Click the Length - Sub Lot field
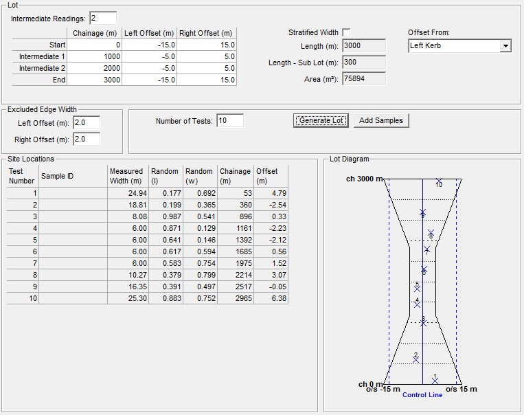The width and height of the screenshot is (524, 415). [x=363, y=63]
